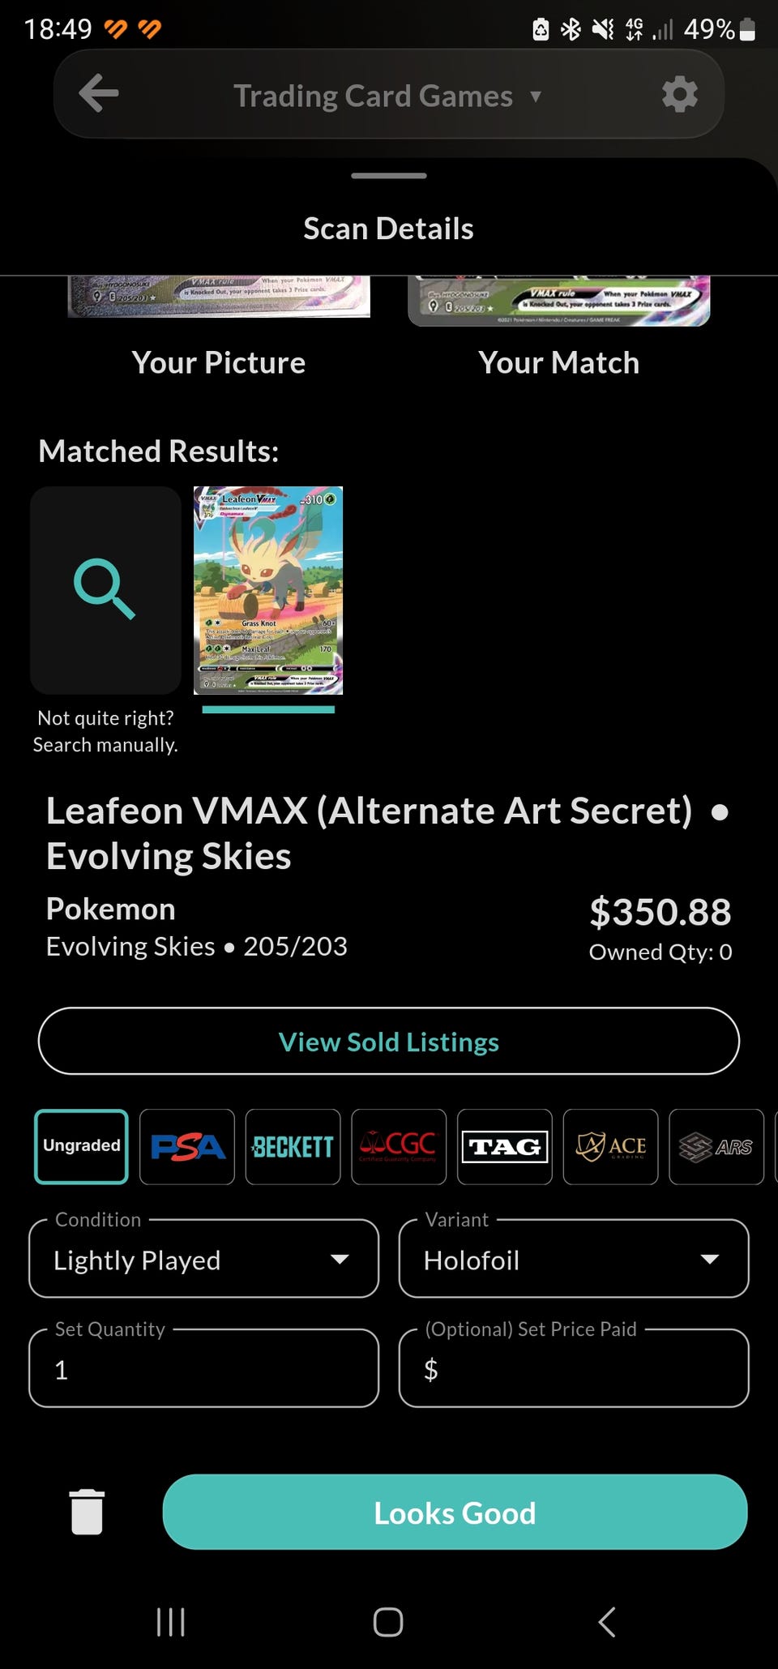Viewport: 778px width, 1669px height.
Task: Select Beckett grading company
Action: pyautogui.click(x=293, y=1146)
